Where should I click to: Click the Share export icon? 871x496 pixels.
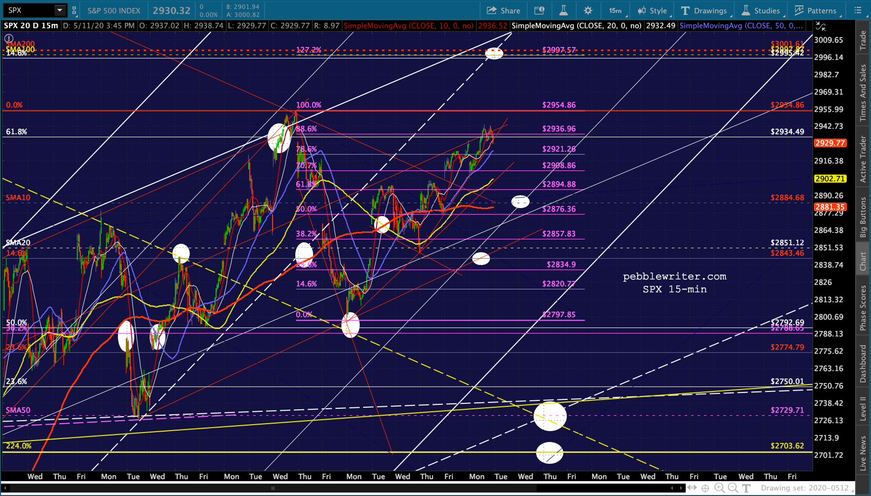(491, 10)
